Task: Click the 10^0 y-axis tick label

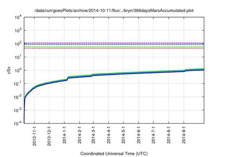Action: tap(18, 70)
